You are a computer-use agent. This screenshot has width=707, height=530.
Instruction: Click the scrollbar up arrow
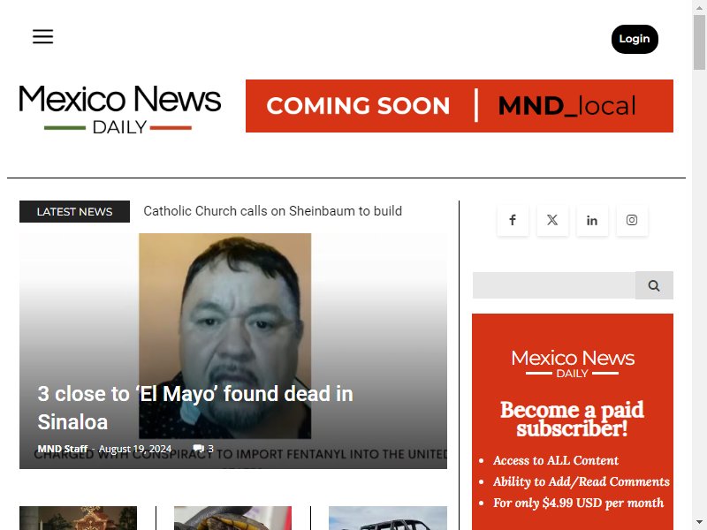pyautogui.click(x=699, y=7)
